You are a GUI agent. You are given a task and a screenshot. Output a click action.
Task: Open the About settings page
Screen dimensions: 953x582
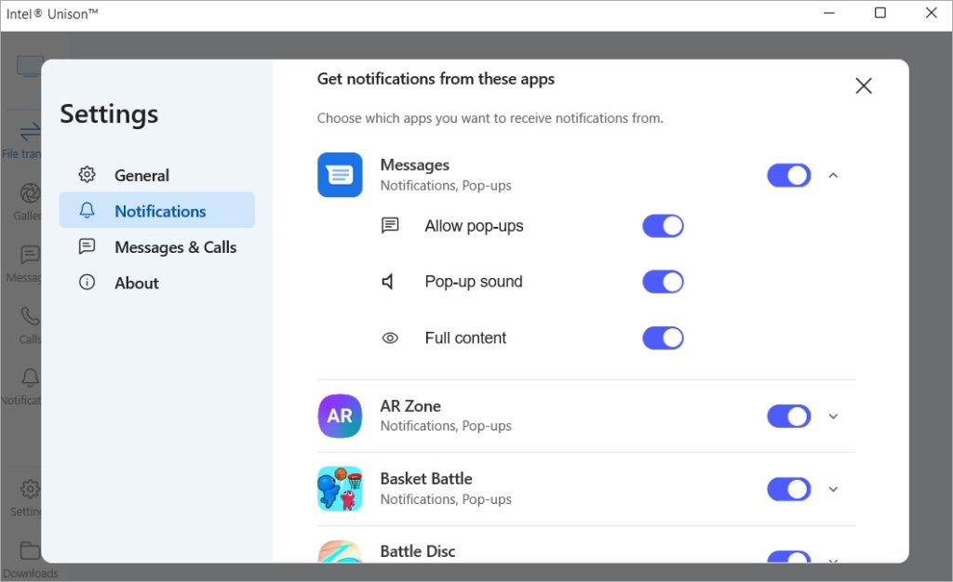136,283
